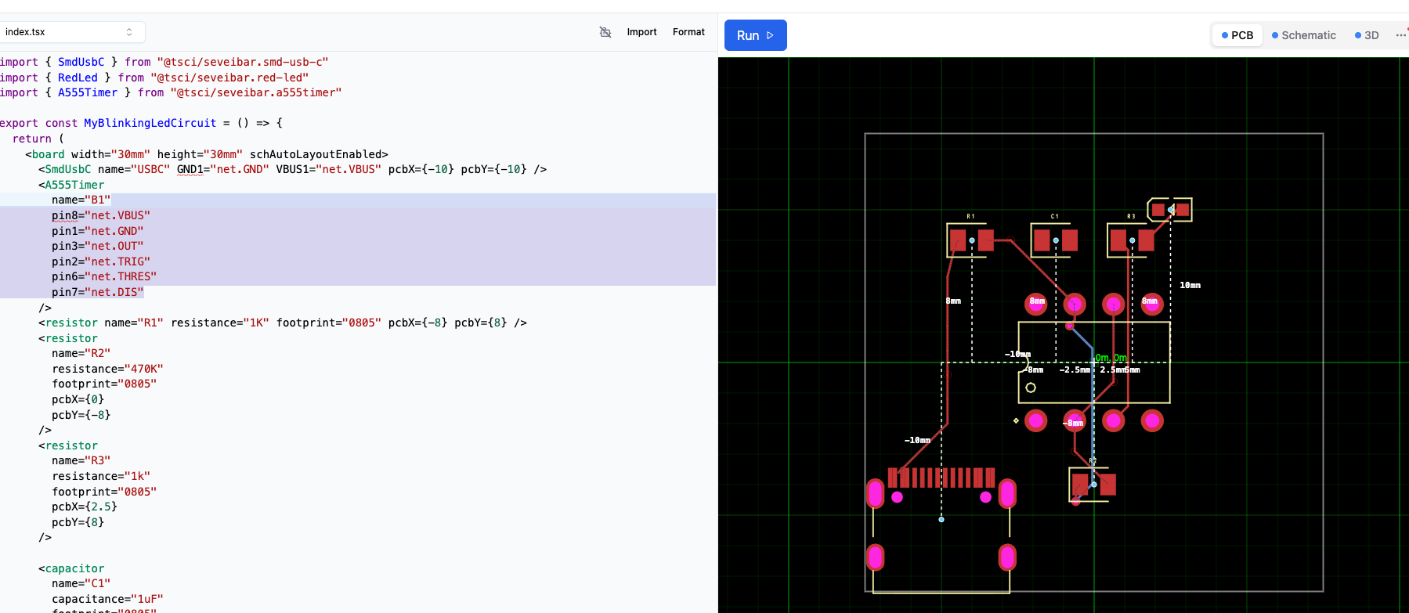The width and height of the screenshot is (1409, 613).
Task: Open the 3D view tab
Action: tap(1367, 35)
